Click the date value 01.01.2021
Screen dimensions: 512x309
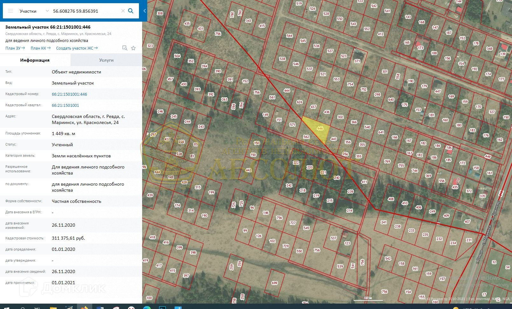pyautogui.click(x=64, y=283)
